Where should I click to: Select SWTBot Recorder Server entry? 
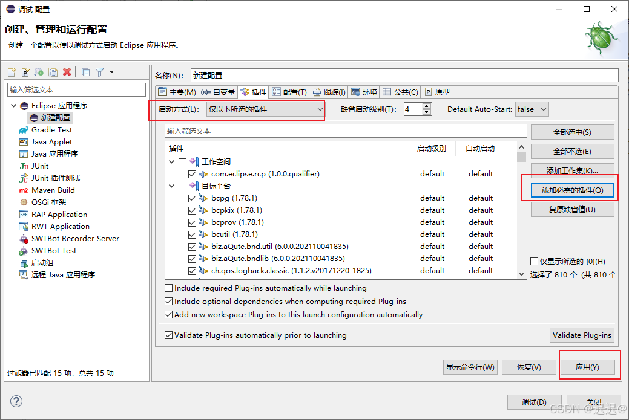tap(75, 238)
